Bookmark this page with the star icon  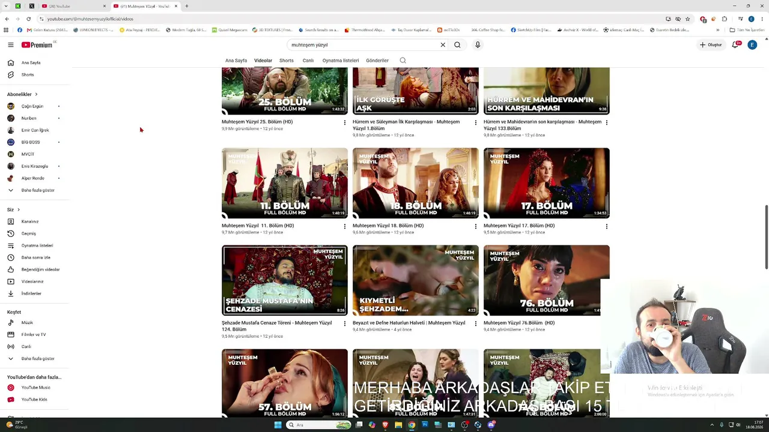point(688,19)
